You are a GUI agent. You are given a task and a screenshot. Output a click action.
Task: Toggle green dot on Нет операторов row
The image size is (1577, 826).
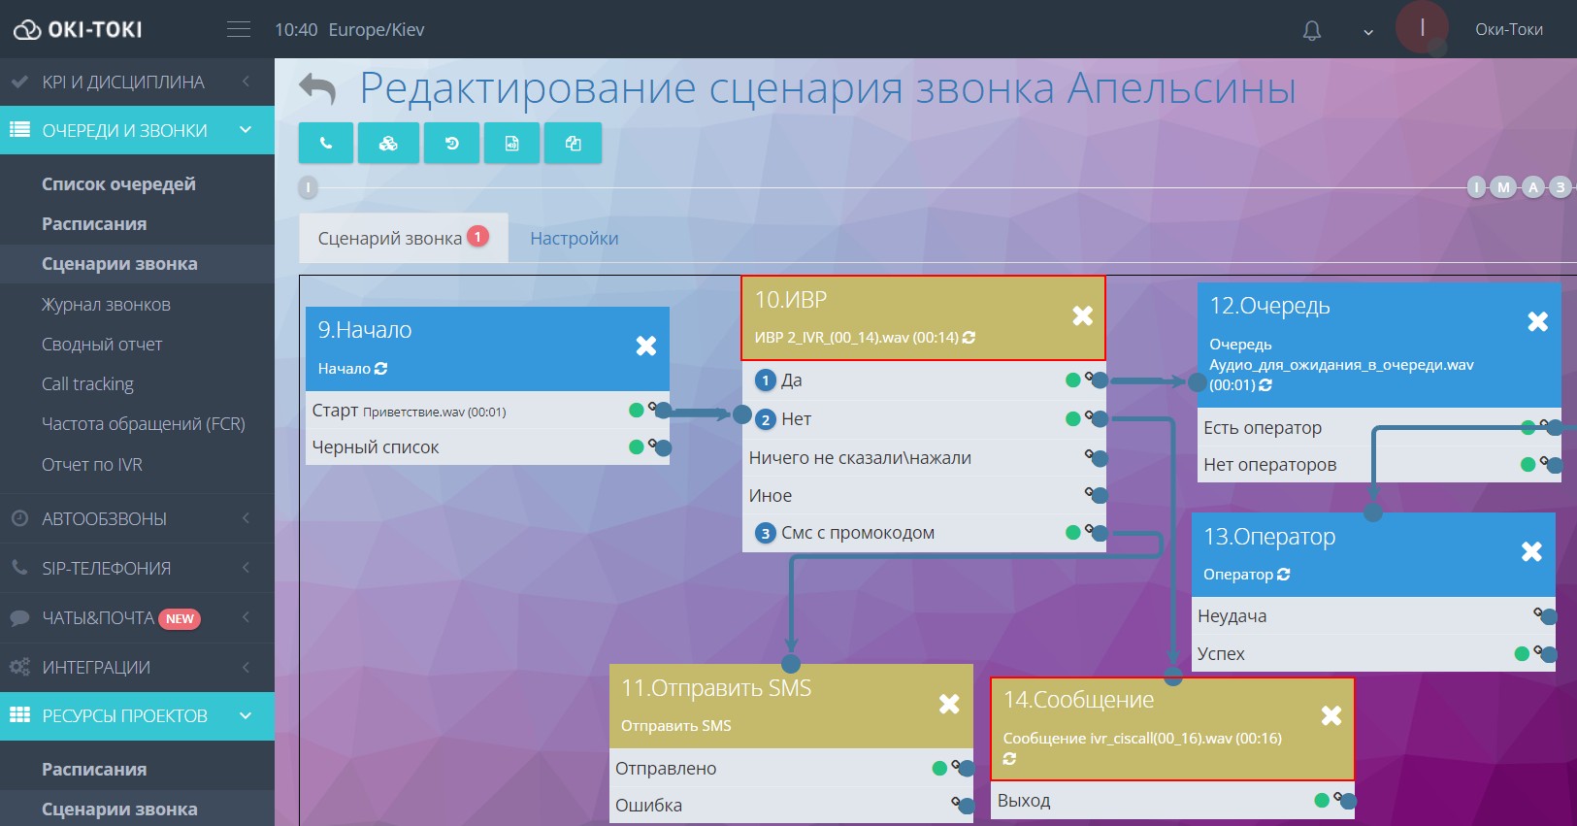(x=1528, y=464)
